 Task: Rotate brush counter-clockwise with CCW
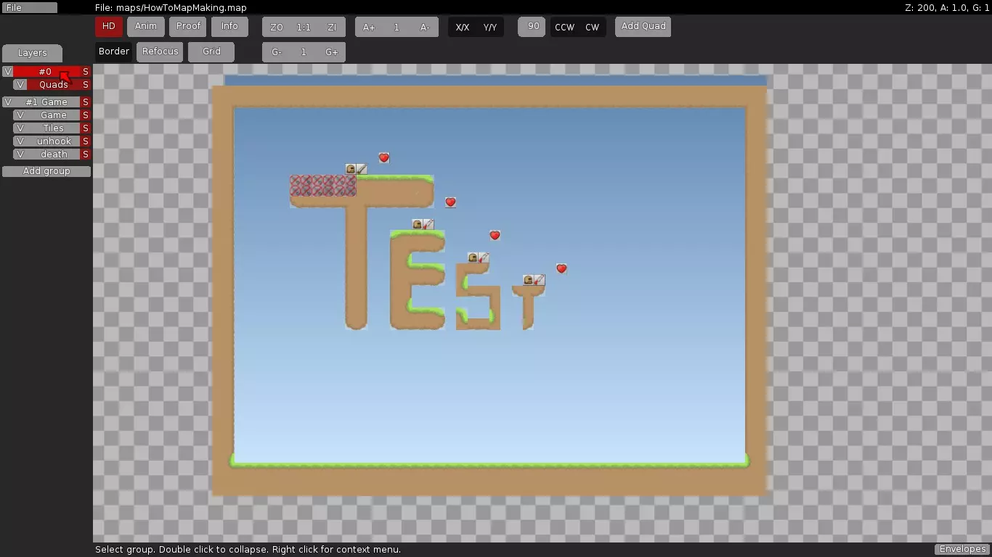pos(564,28)
